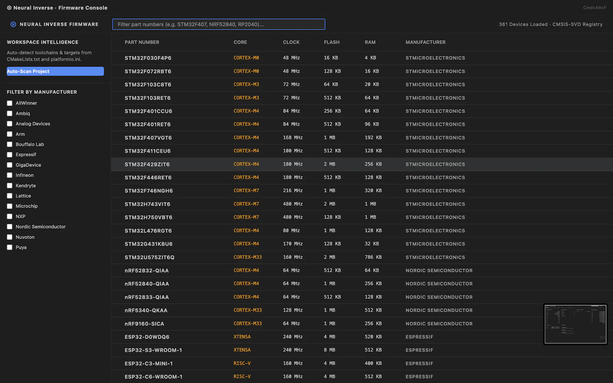Choose the STM32F407VGT6 device
The width and height of the screenshot is (613, 383).
(362, 137)
